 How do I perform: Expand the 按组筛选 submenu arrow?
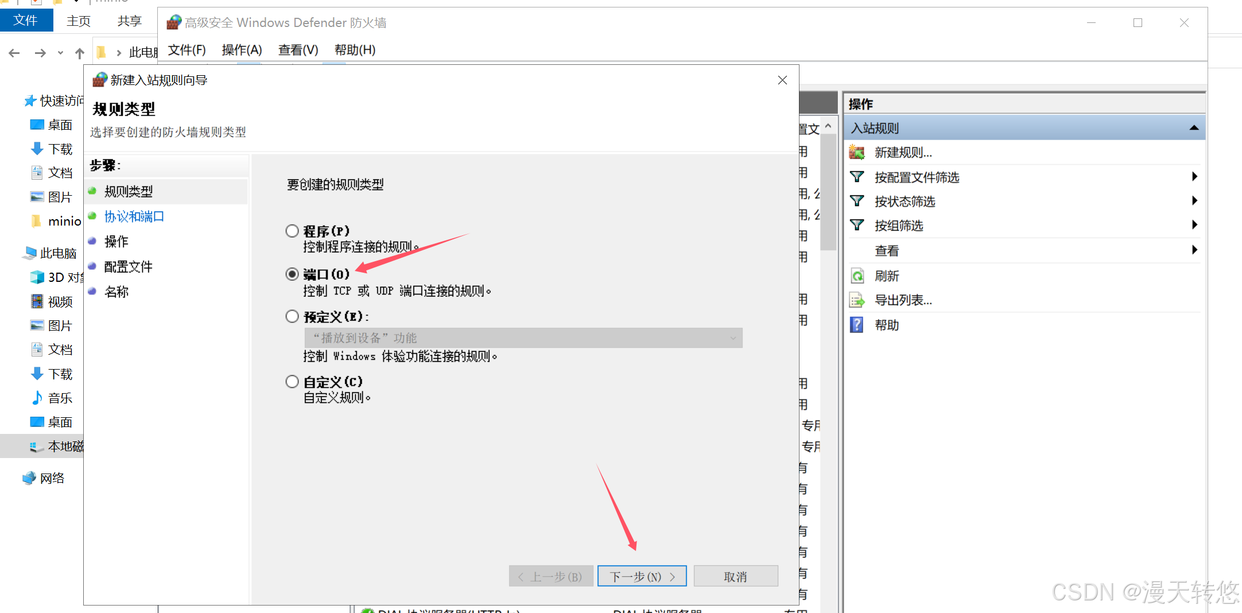pyautogui.click(x=1194, y=224)
